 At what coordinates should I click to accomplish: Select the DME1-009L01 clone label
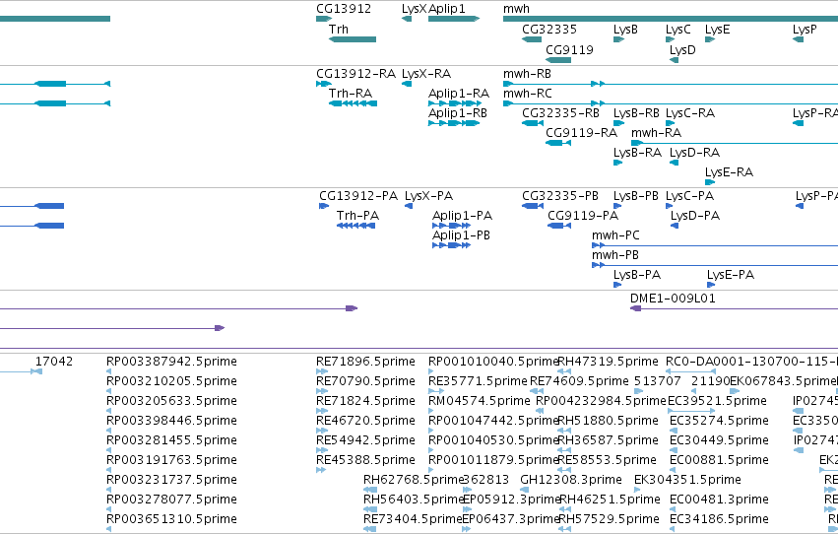[x=673, y=299]
